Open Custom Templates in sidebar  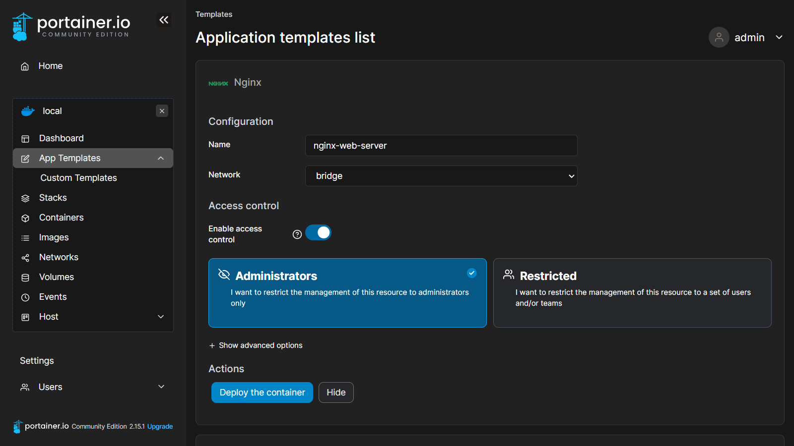[78, 178]
